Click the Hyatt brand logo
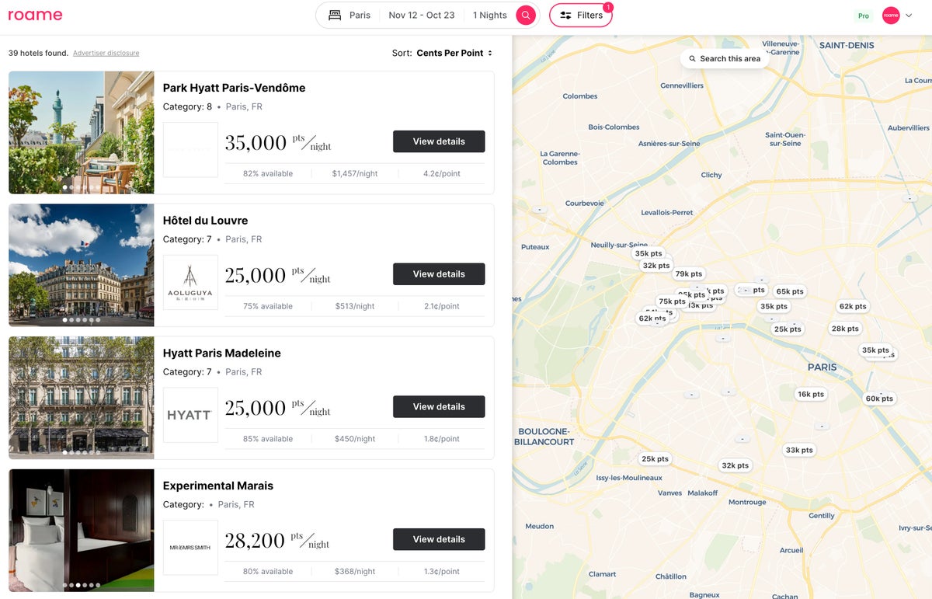 point(190,414)
